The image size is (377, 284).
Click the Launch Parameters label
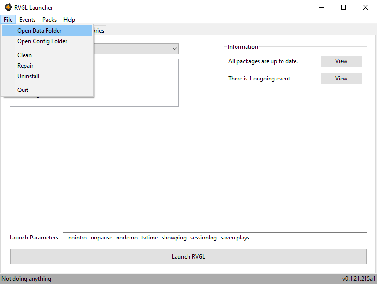34,238
